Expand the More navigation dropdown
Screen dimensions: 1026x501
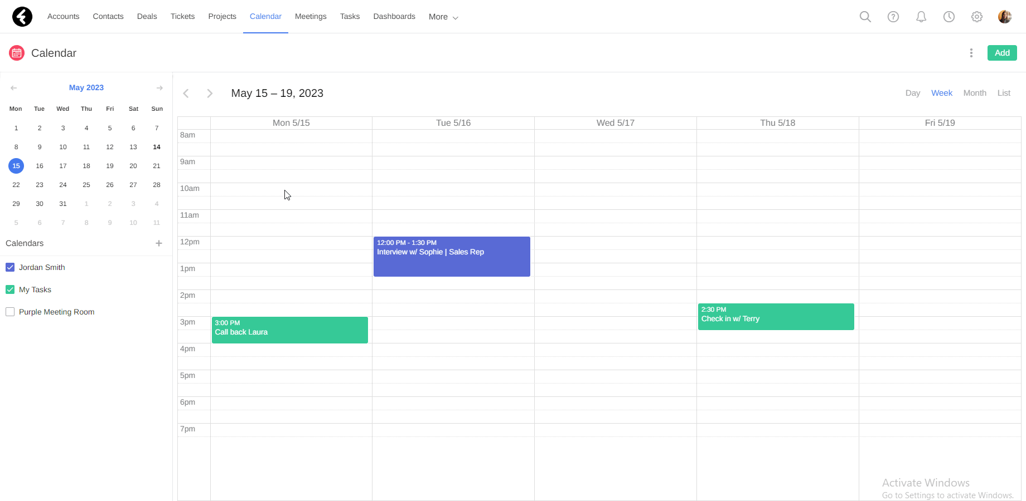click(443, 17)
